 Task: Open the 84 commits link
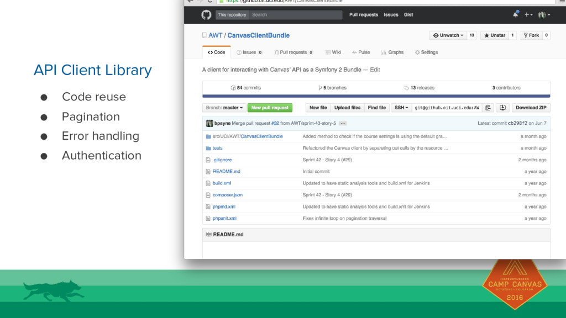tap(246, 88)
